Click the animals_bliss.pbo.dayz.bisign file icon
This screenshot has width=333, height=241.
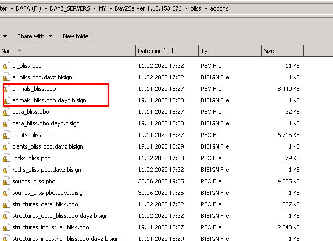(x=7, y=100)
